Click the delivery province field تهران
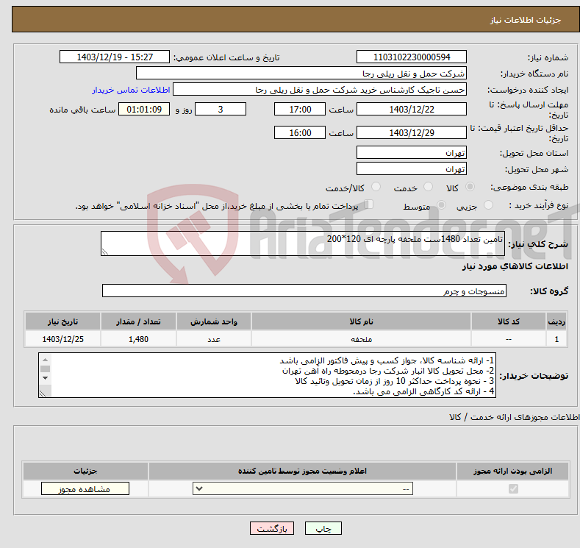580x548 pixels. 412,152
